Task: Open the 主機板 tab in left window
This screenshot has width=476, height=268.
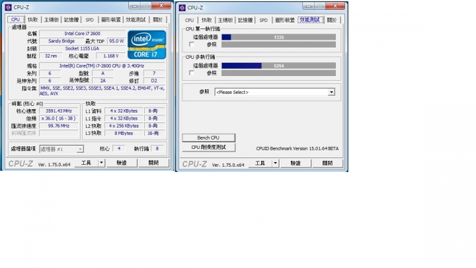Action: (52, 20)
